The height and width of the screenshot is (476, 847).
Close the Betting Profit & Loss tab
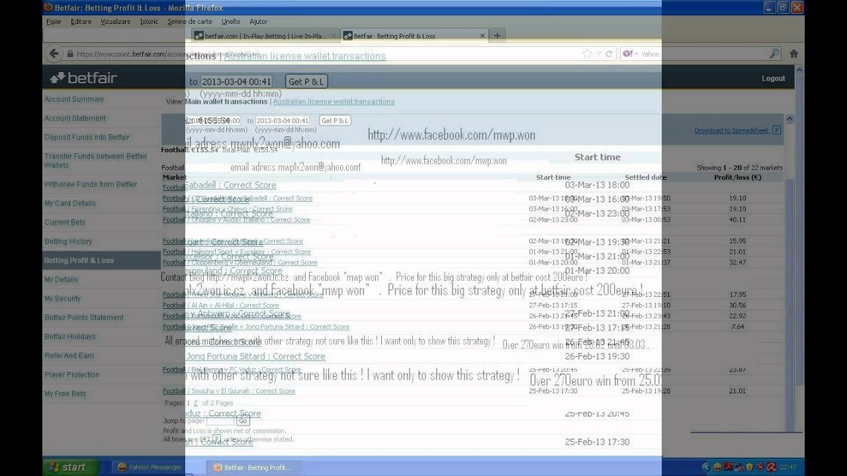click(482, 36)
